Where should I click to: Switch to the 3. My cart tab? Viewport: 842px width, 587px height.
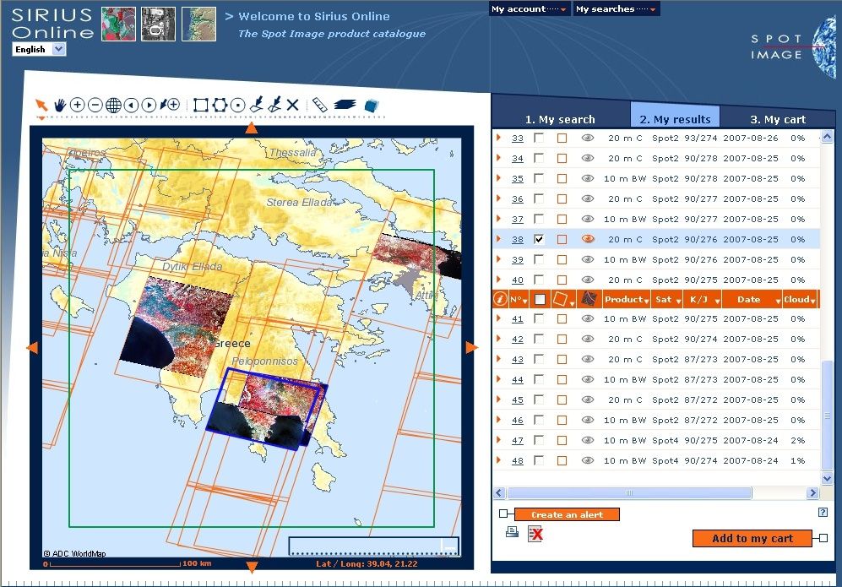pos(778,119)
